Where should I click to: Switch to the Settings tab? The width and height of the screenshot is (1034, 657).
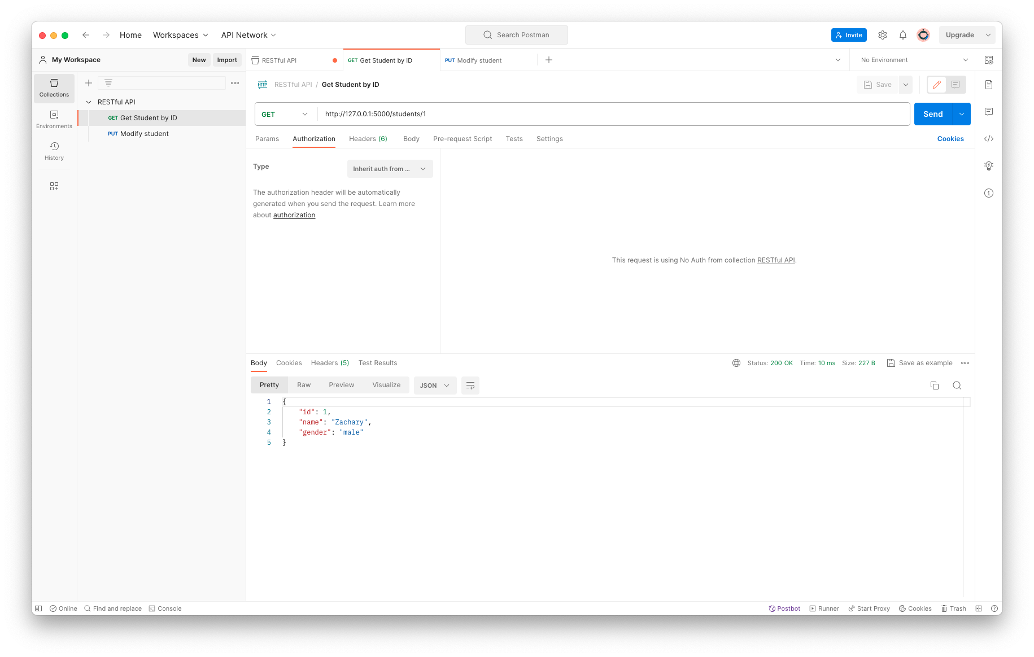coord(549,139)
